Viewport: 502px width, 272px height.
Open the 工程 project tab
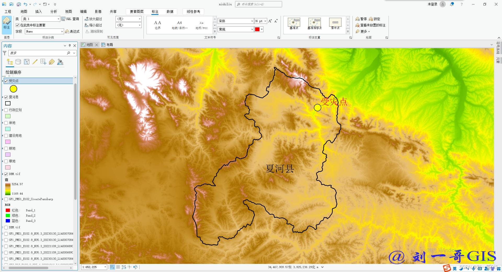pos(8,12)
